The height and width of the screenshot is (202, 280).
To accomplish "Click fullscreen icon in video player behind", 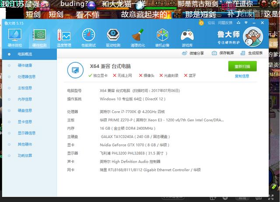I will click(271, 197).
